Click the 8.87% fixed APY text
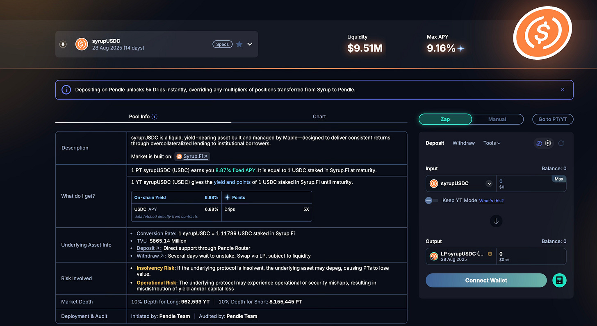This screenshot has width=597, height=326. click(236, 170)
